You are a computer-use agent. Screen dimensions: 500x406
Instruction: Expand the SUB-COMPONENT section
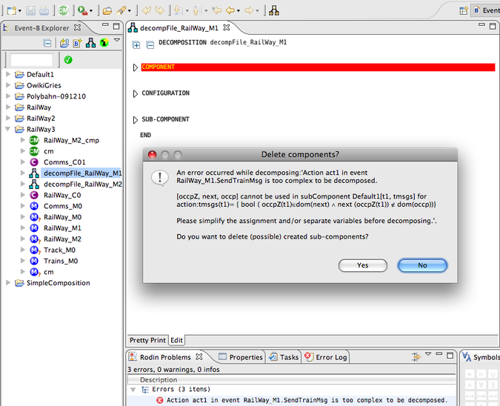tap(136, 119)
